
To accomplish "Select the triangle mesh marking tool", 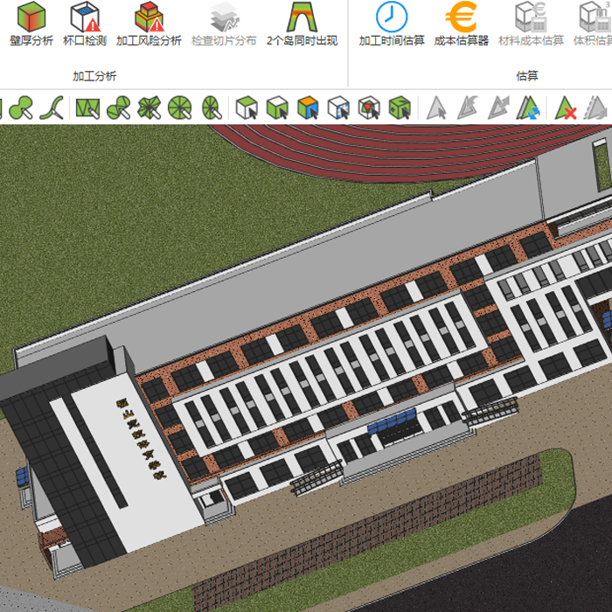I will 87,108.
